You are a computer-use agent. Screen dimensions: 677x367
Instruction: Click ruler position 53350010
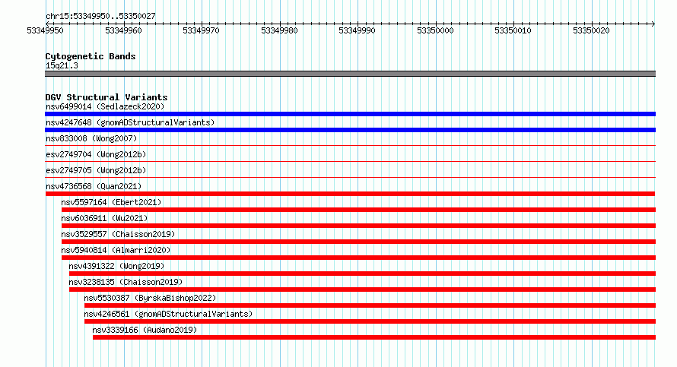coord(513,30)
